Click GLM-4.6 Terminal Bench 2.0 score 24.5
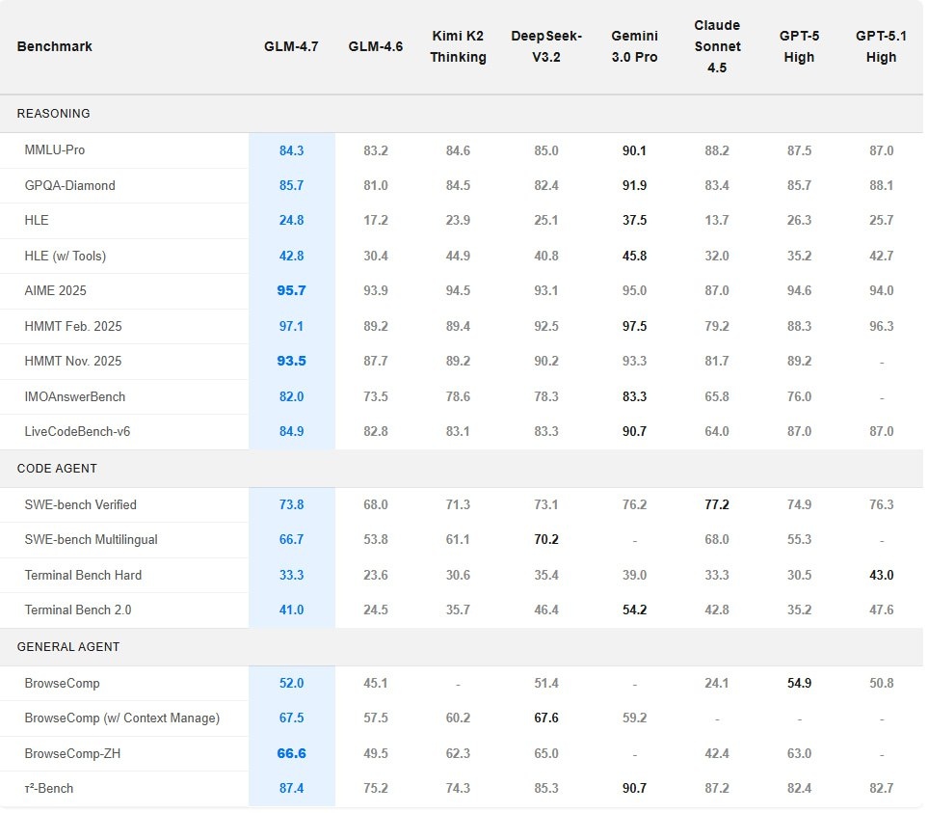Screen dimensions: 928x813 point(375,610)
